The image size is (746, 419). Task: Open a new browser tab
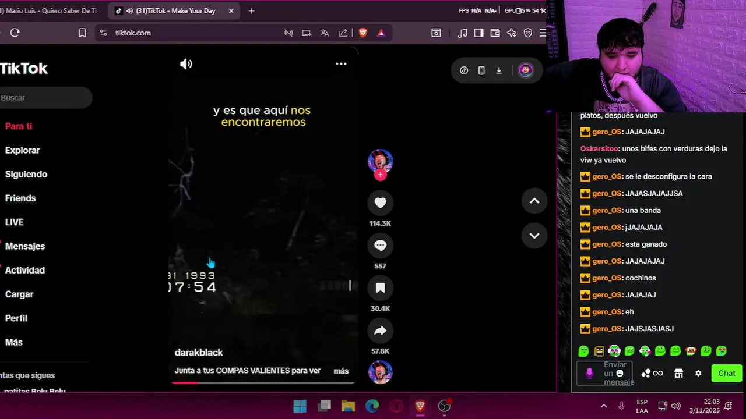[x=251, y=10]
